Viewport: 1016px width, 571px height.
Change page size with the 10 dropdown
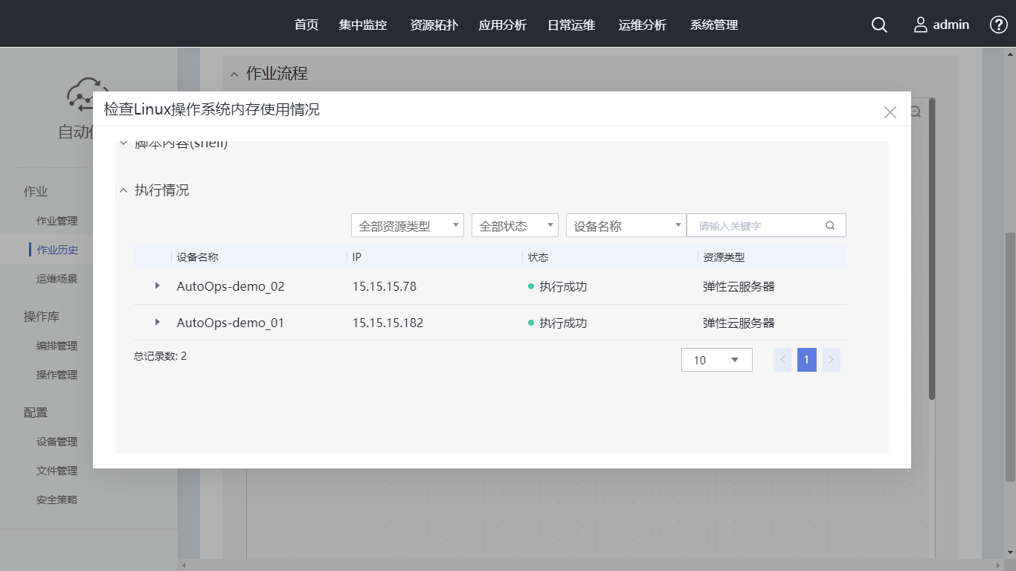716,360
